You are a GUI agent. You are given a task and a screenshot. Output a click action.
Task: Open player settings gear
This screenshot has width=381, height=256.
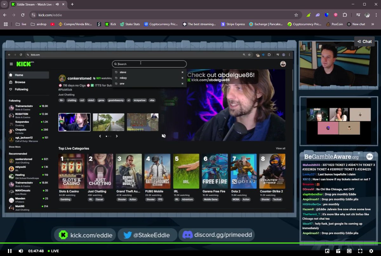click(371, 251)
